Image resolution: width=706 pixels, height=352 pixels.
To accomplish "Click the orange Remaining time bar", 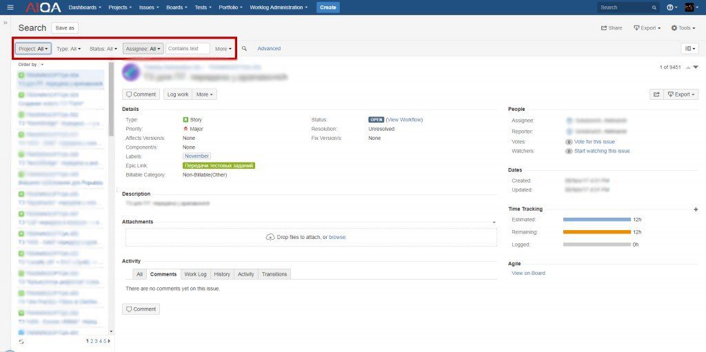I will 597,232.
